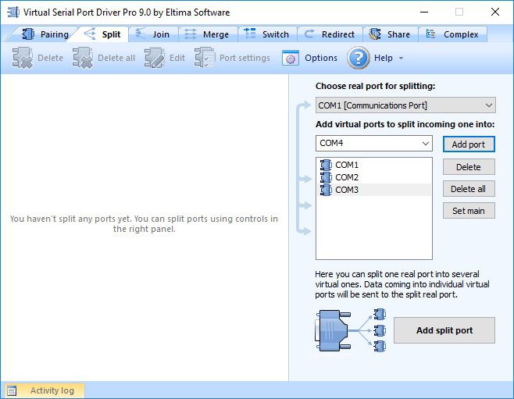Minimize the Virtual Serial Port Driver window
Screen dimensions: 514x399
424,12
